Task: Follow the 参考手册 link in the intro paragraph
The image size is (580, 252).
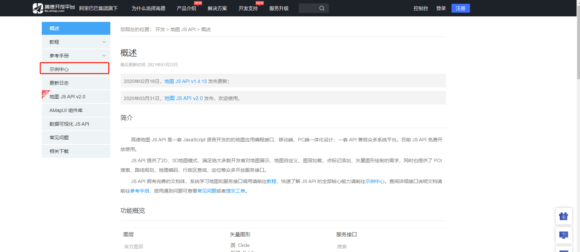Action: coord(140,191)
